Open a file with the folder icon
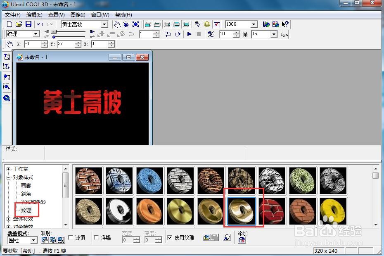 tap(19, 24)
